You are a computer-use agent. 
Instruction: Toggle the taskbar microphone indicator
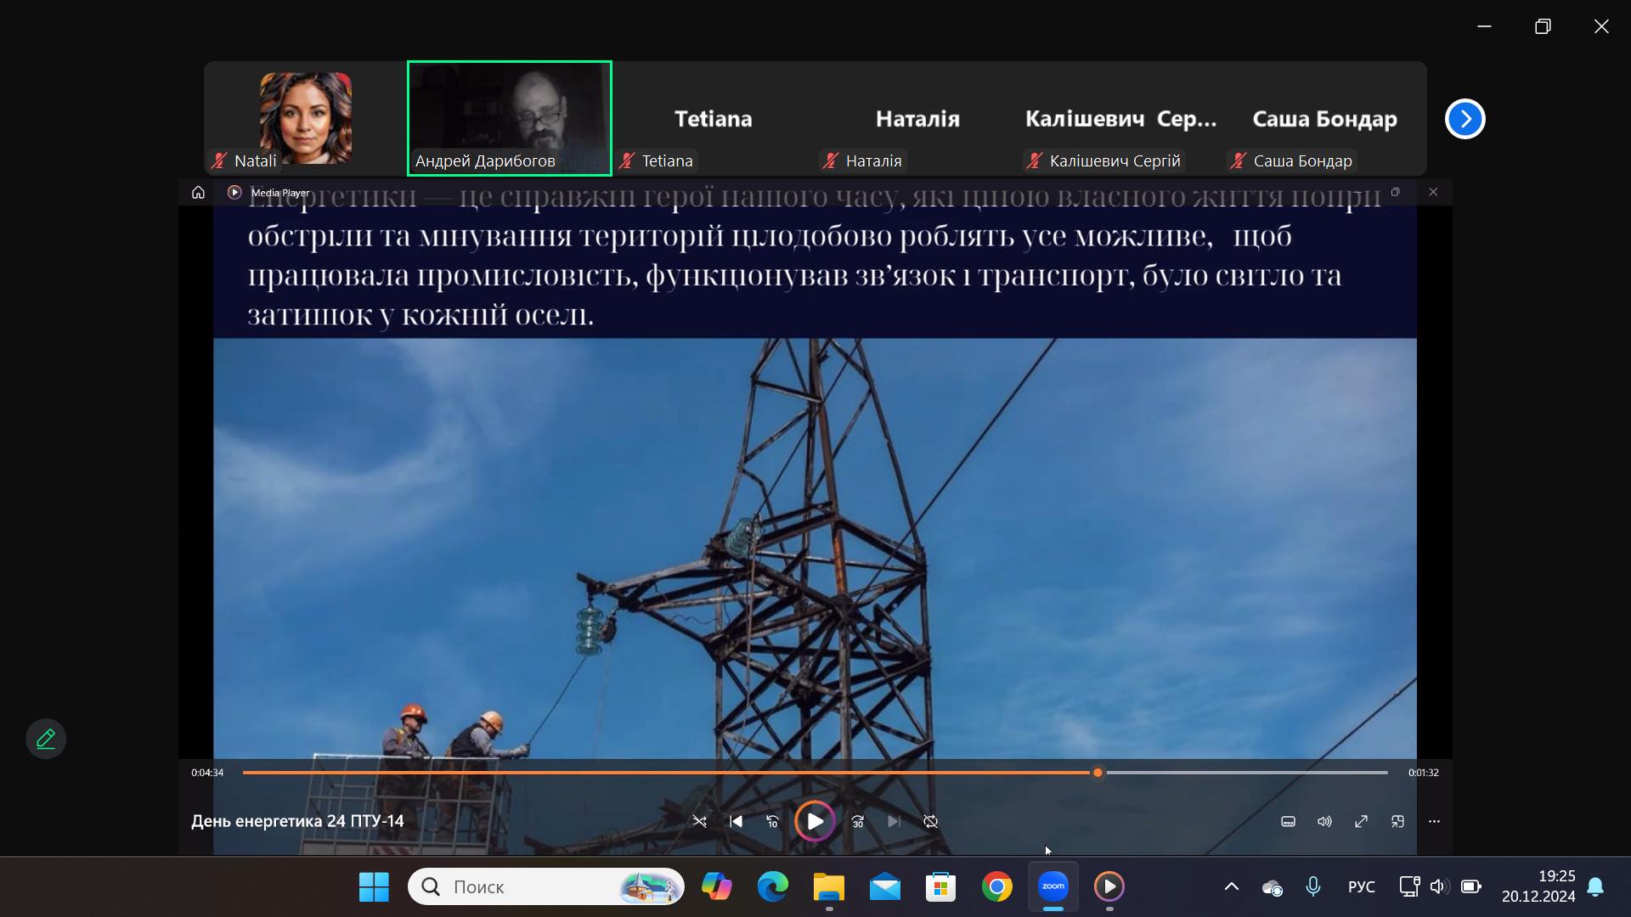1312,886
